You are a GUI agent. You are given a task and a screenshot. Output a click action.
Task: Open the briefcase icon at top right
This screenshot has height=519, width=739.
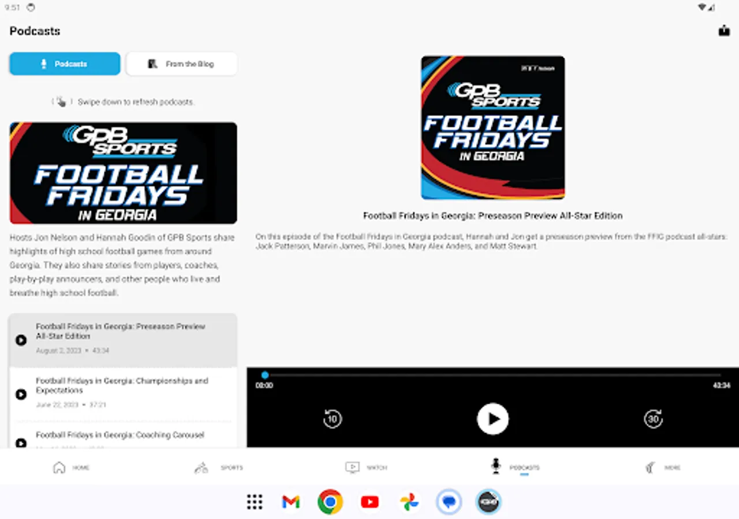[x=724, y=31]
